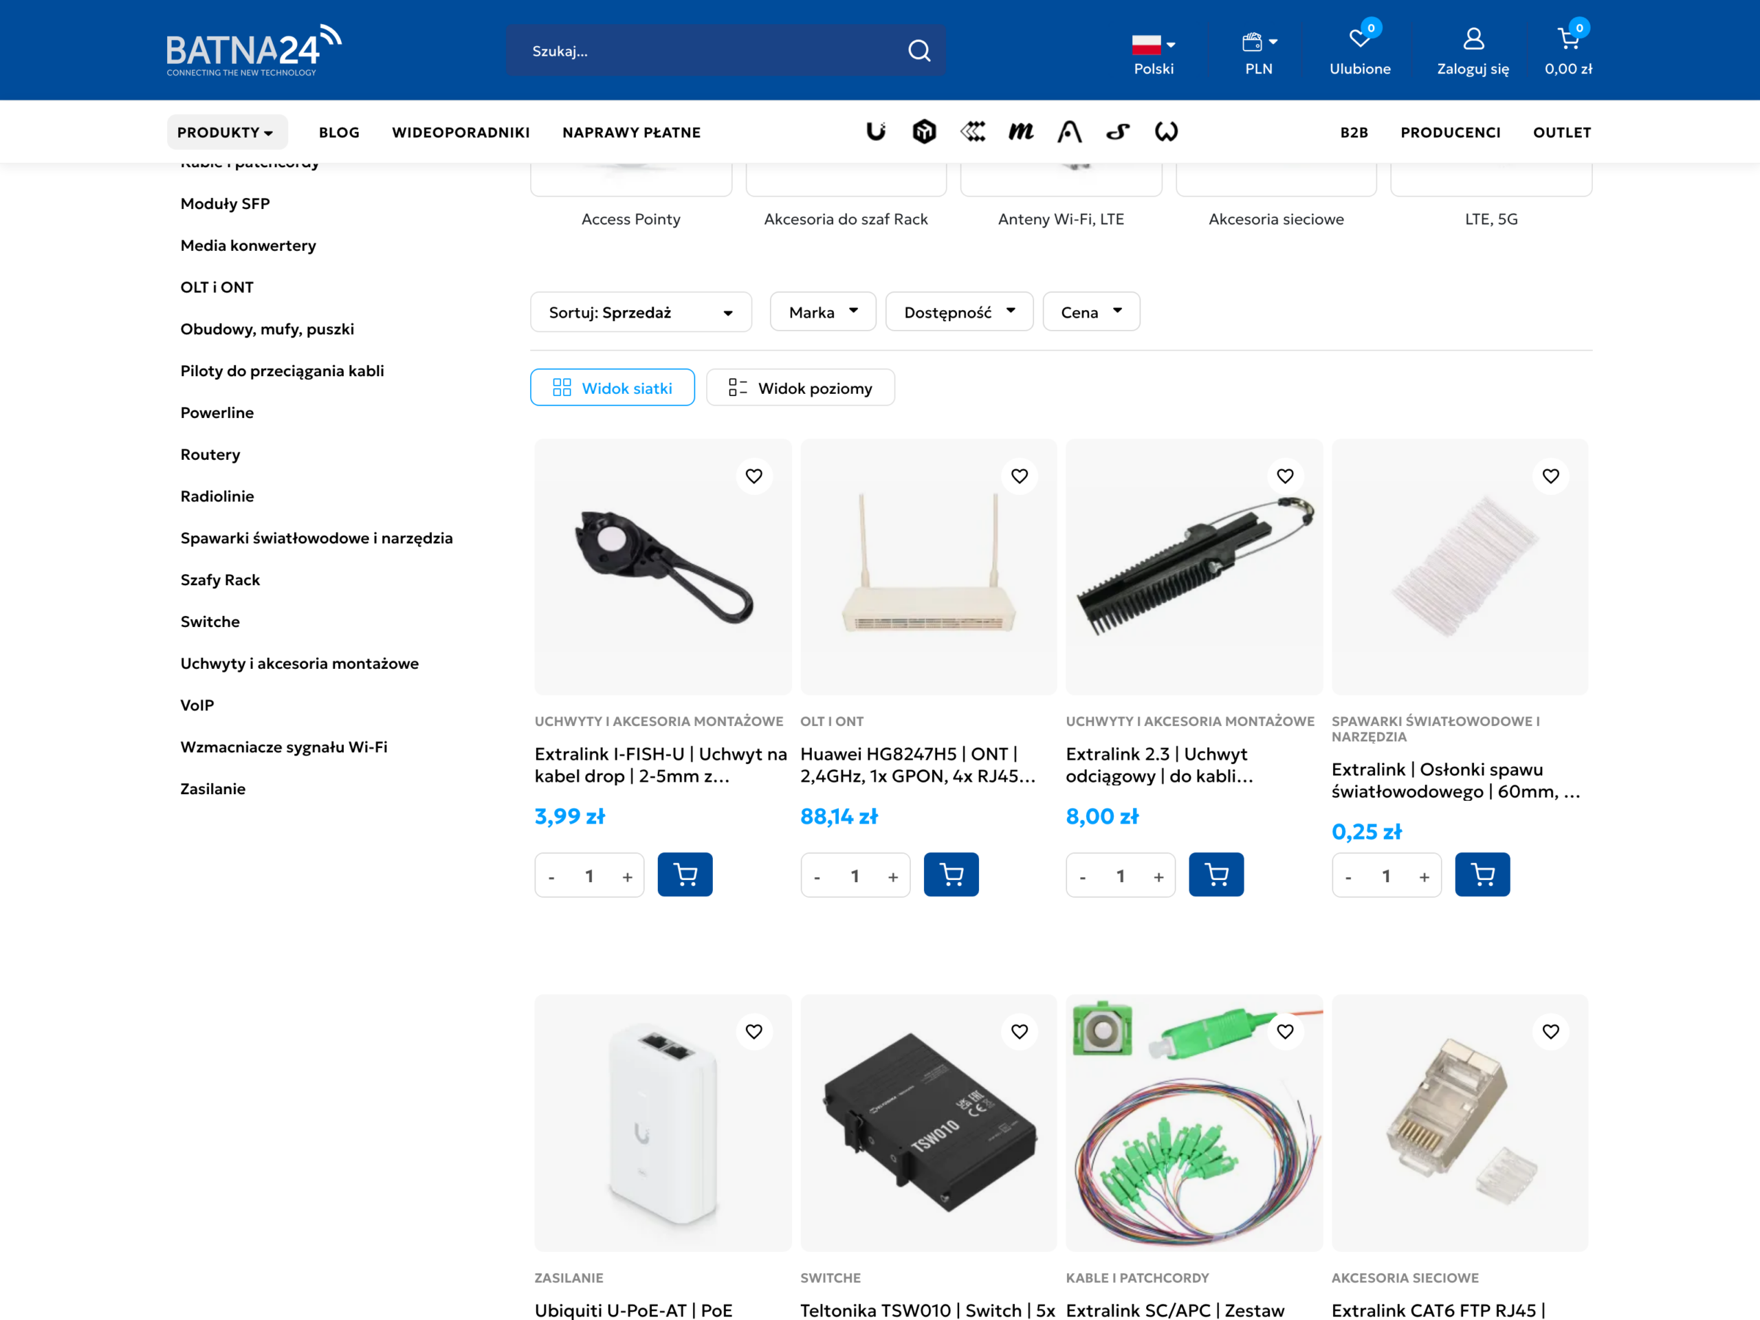Screen dimensions: 1760x1320
Task: Click the BATNA24 logo
Action: [x=254, y=51]
